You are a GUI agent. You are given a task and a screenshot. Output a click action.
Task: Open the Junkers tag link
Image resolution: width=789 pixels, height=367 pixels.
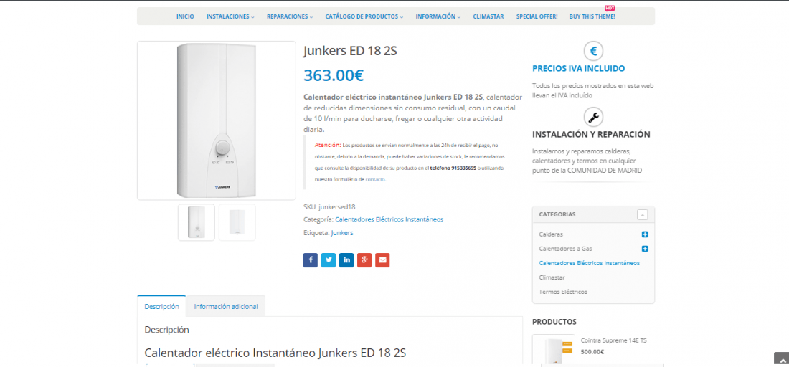342,233
